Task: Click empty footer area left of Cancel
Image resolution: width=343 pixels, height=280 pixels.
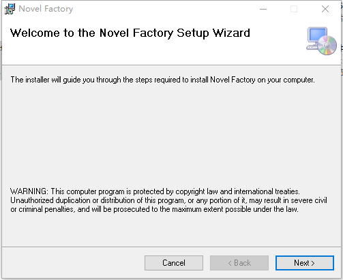Action: tap(73, 263)
